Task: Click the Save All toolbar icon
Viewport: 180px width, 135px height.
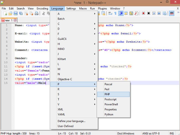Action: click(x=21, y=14)
